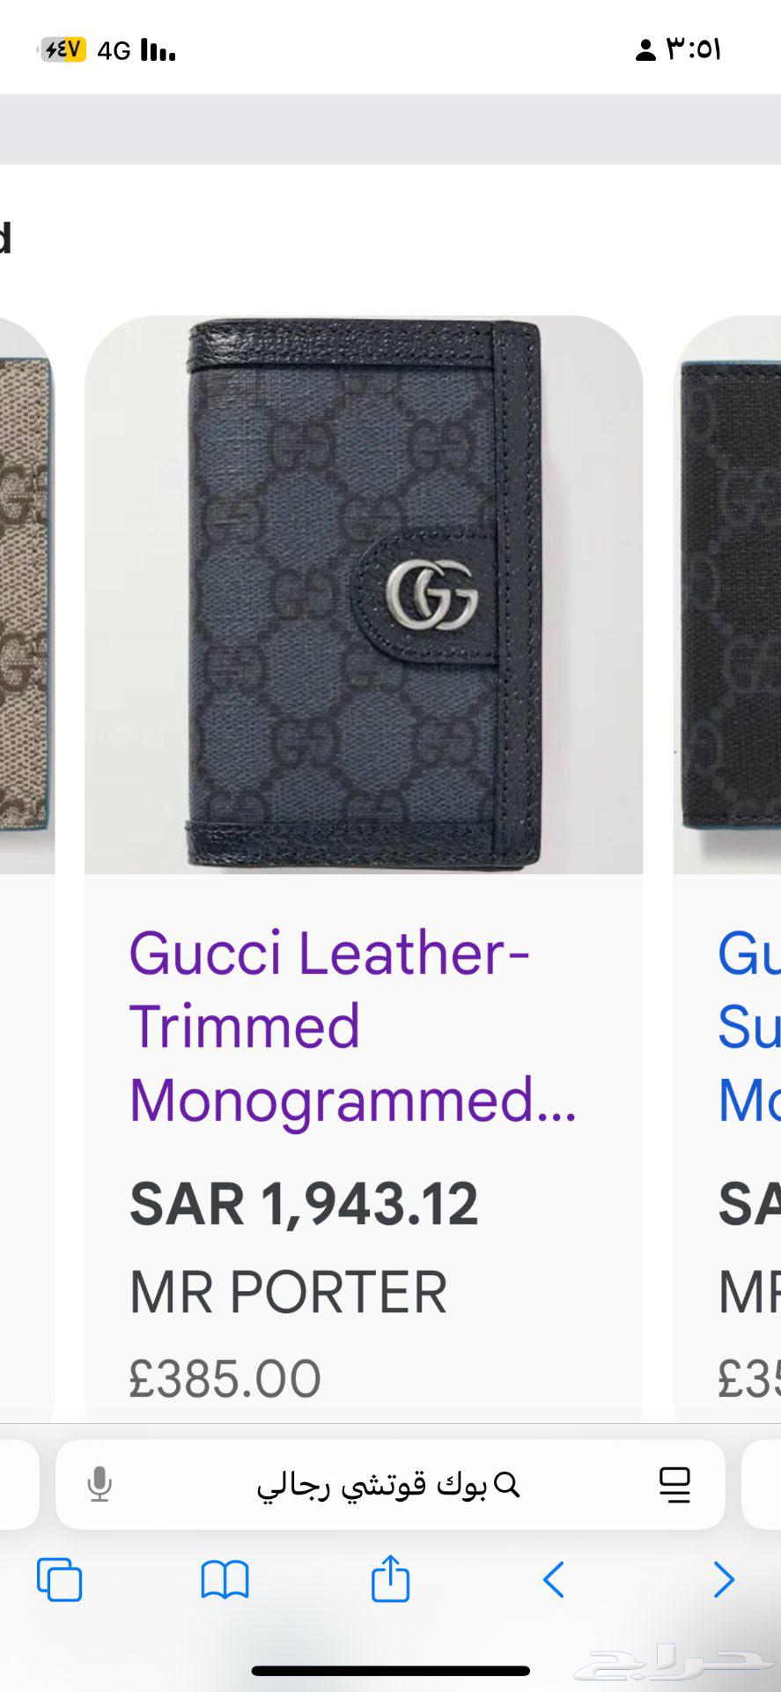Tap the search magnifier in address bar
This screenshot has height=1692, width=781.
tap(507, 1486)
